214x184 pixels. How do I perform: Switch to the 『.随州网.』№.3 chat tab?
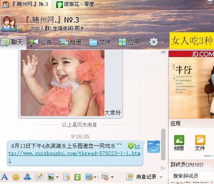click(26, 4)
